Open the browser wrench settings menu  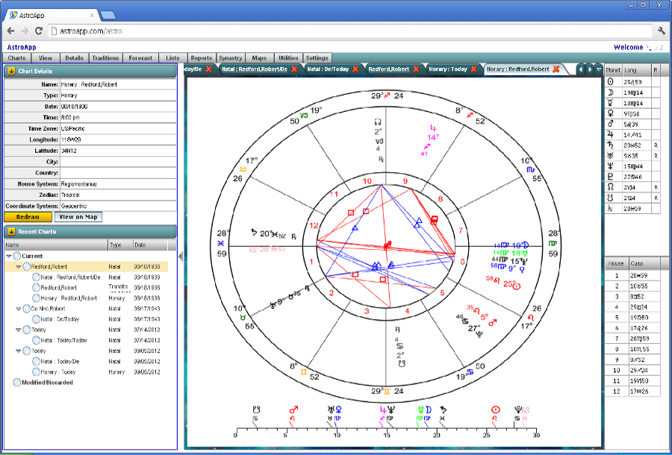[661, 31]
